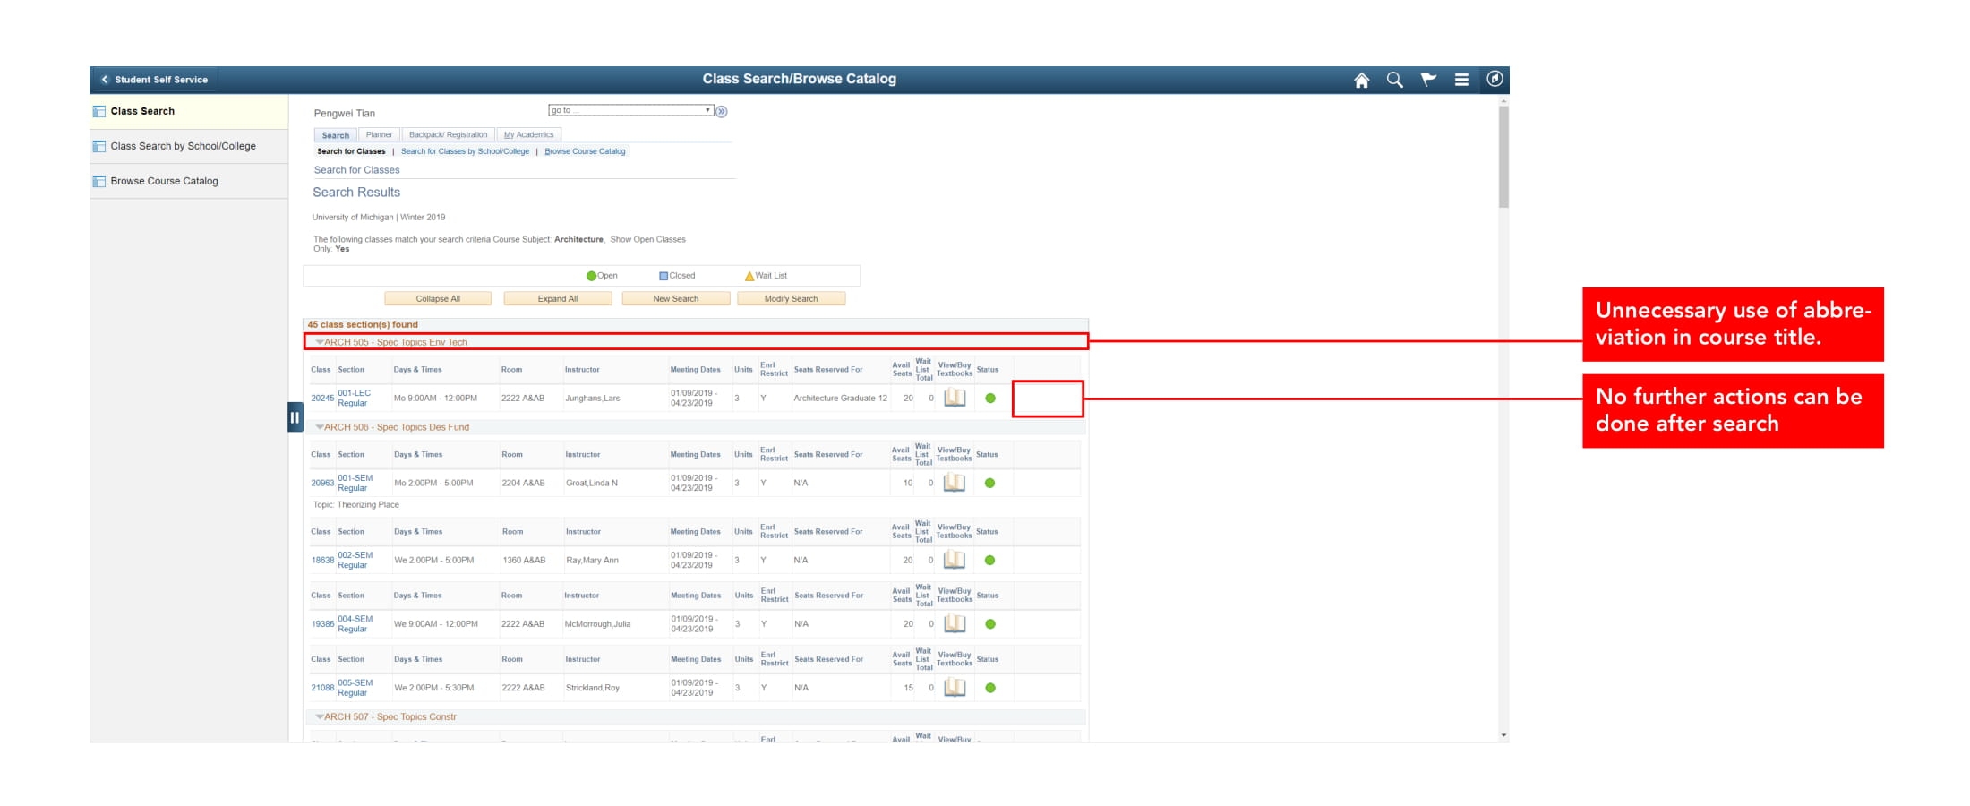Switch to the Planner tab
The height and width of the screenshot is (806, 1970).
coord(379,135)
